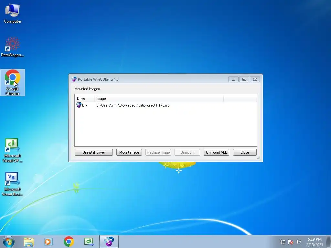Select the Google Chrome desktop shortcut
Viewport: 331px width, 248px height.
click(13, 82)
